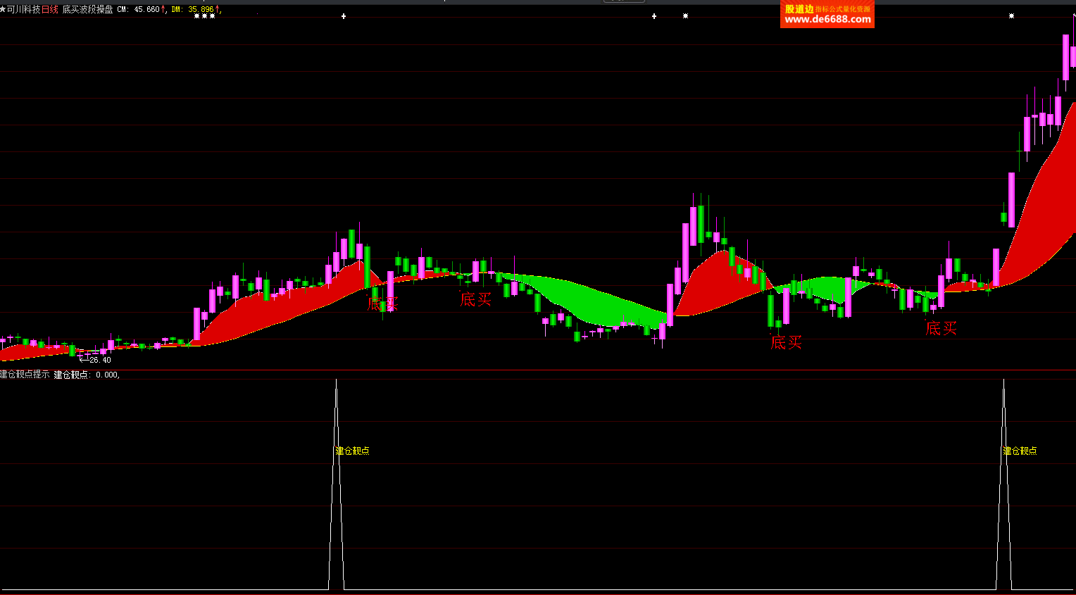1076x595 pixels.
Task: Click the 26.40 low price arrow label
Action: 96,360
